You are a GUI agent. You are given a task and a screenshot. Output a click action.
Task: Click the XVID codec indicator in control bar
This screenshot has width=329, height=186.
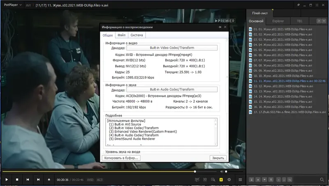[90, 180]
